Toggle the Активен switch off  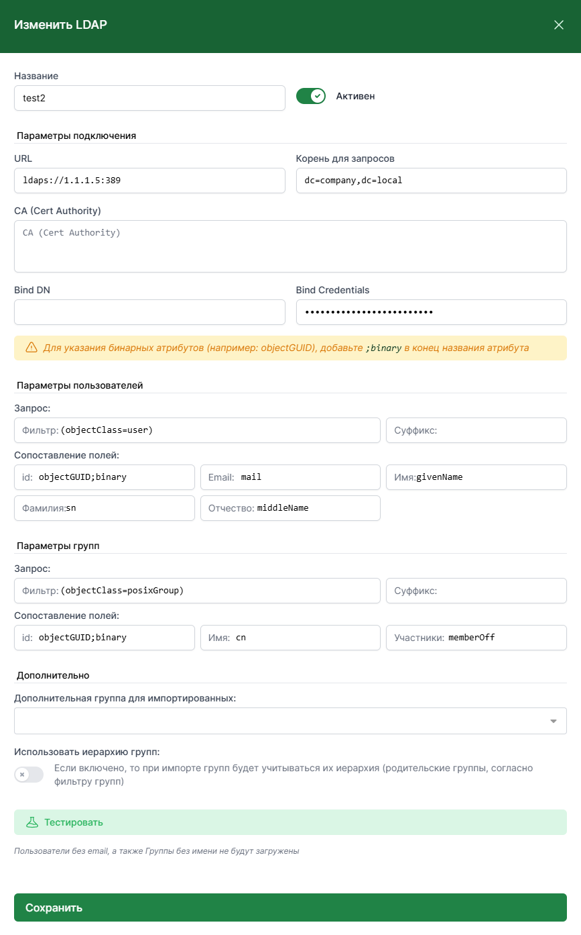311,96
